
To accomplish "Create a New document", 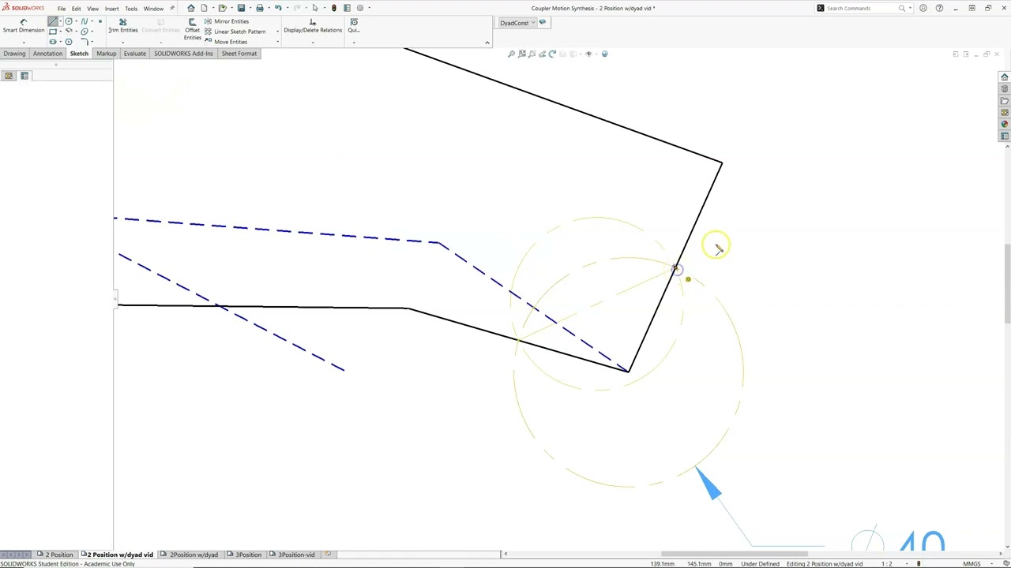I will pyautogui.click(x=204, y=8).
